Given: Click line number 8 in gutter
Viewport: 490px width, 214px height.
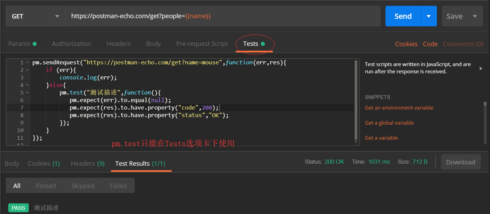Looking at the screenshot, I should 22,115.
